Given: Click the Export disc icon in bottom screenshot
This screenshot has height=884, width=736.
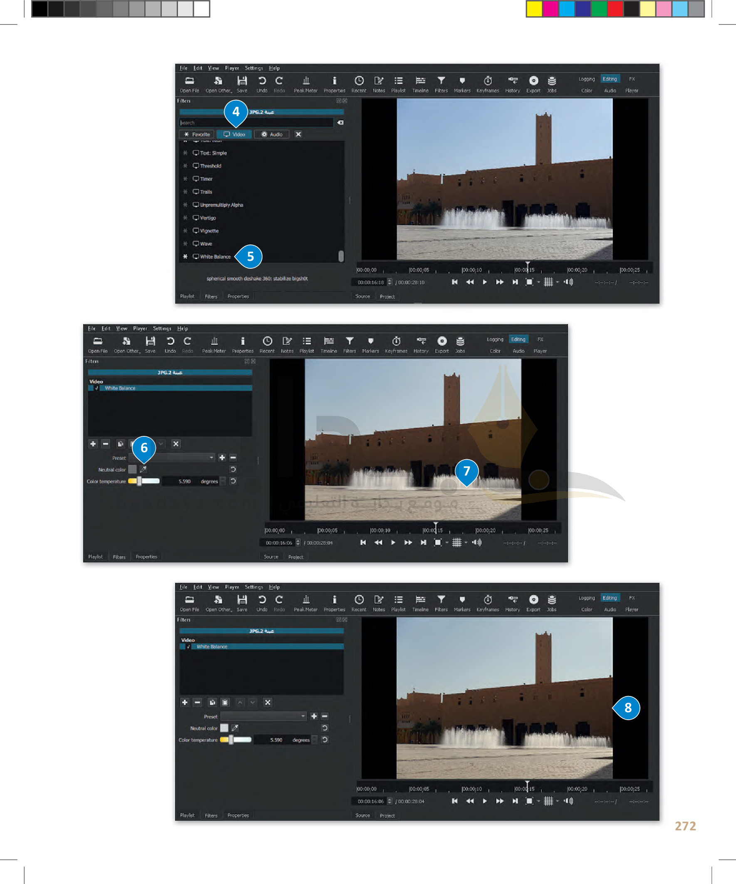Looking at the screenshot, I should coord(533,599).
